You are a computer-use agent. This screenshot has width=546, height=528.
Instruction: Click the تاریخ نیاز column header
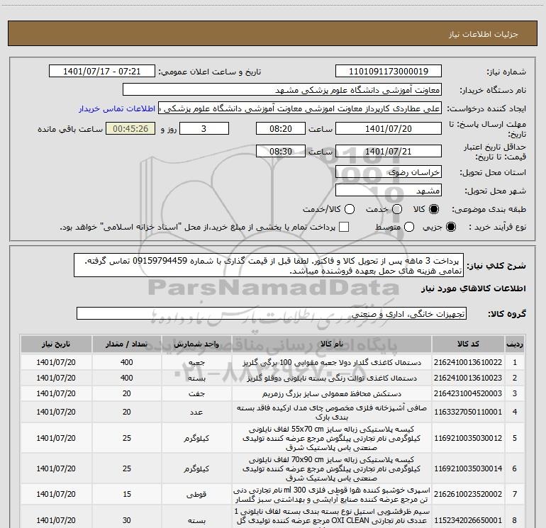pyautogui.click(x=56, y=344)
